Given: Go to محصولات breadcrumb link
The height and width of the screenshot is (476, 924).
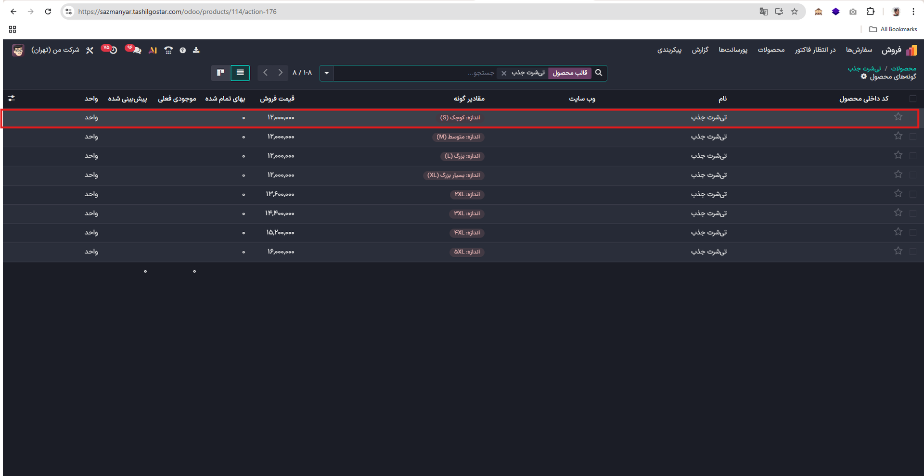Looking at the screenshot, I should [903, 69].
